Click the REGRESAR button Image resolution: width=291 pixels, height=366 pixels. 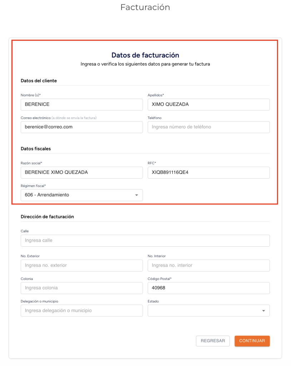(213, 341)
